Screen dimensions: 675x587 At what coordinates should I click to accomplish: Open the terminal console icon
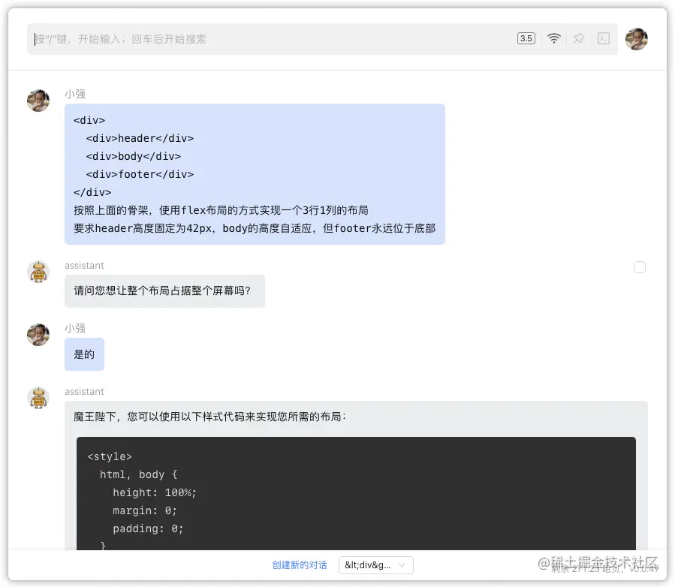[604, 38]
